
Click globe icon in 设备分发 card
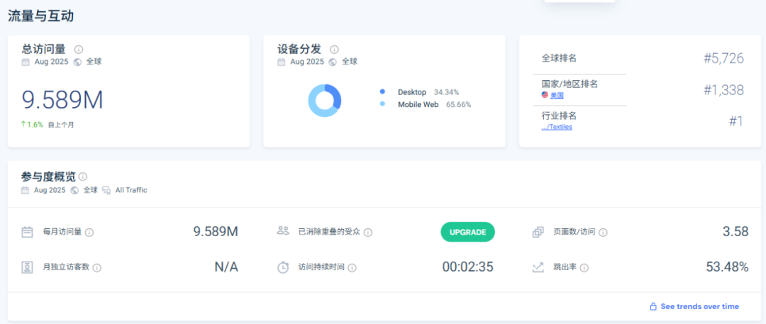pos(333,62)
